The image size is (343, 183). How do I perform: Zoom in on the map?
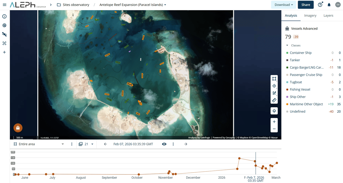[274, 122]
